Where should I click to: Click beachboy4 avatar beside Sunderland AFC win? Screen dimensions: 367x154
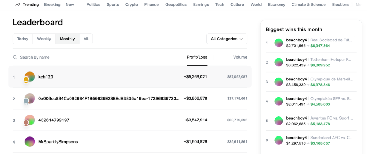(x=278, y=140)
